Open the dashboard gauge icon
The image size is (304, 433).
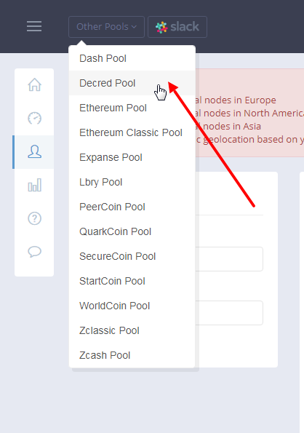[34, 118]
